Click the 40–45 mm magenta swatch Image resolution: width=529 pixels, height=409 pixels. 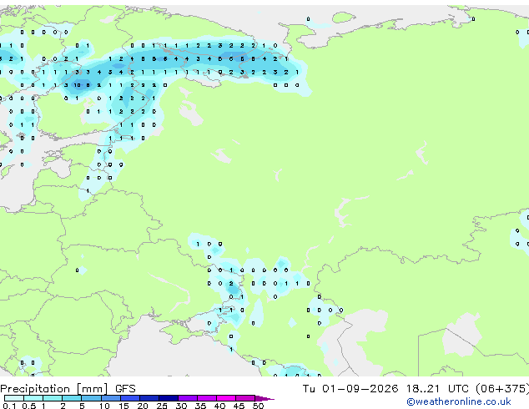pos(226,398)
